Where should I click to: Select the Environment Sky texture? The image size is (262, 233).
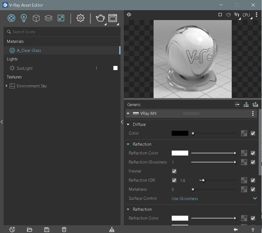tap(62, 86)
